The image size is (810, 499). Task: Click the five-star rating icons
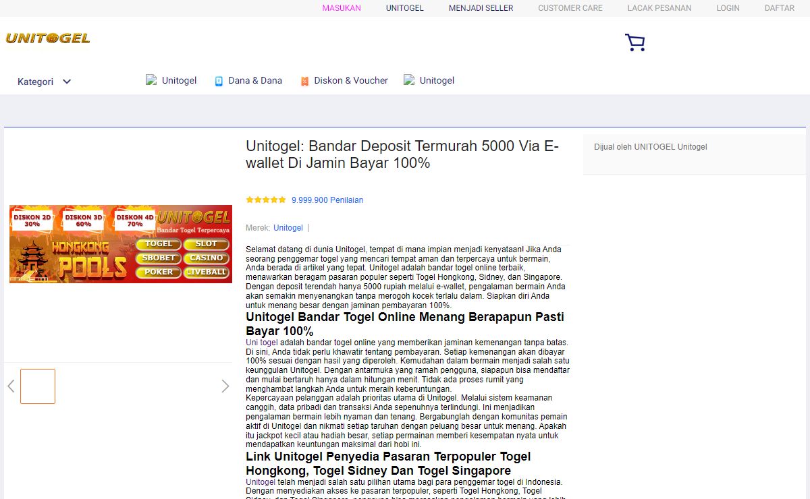point(266,200)
